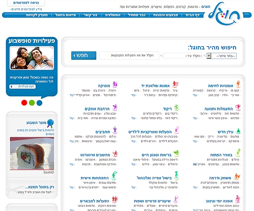Click the תחביבים category icon

115,130
